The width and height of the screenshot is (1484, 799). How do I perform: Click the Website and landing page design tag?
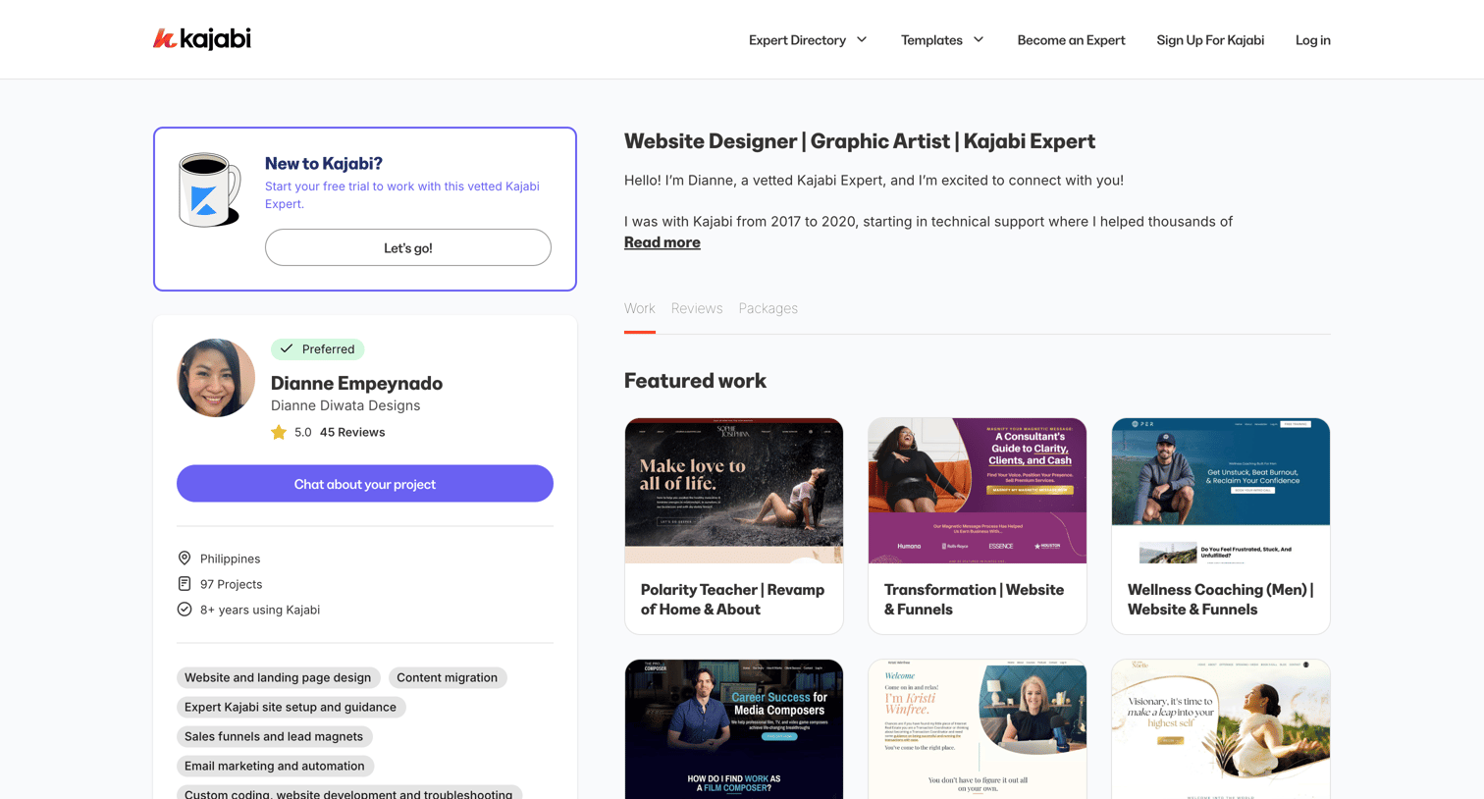278,677
